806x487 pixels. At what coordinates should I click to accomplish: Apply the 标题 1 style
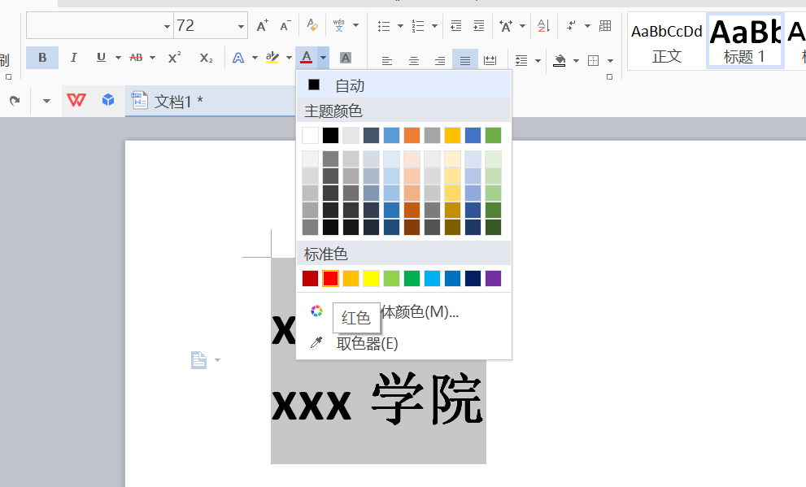coord(745,39)
